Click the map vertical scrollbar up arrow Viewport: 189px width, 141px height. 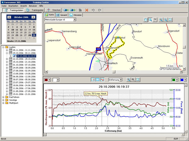184,25
